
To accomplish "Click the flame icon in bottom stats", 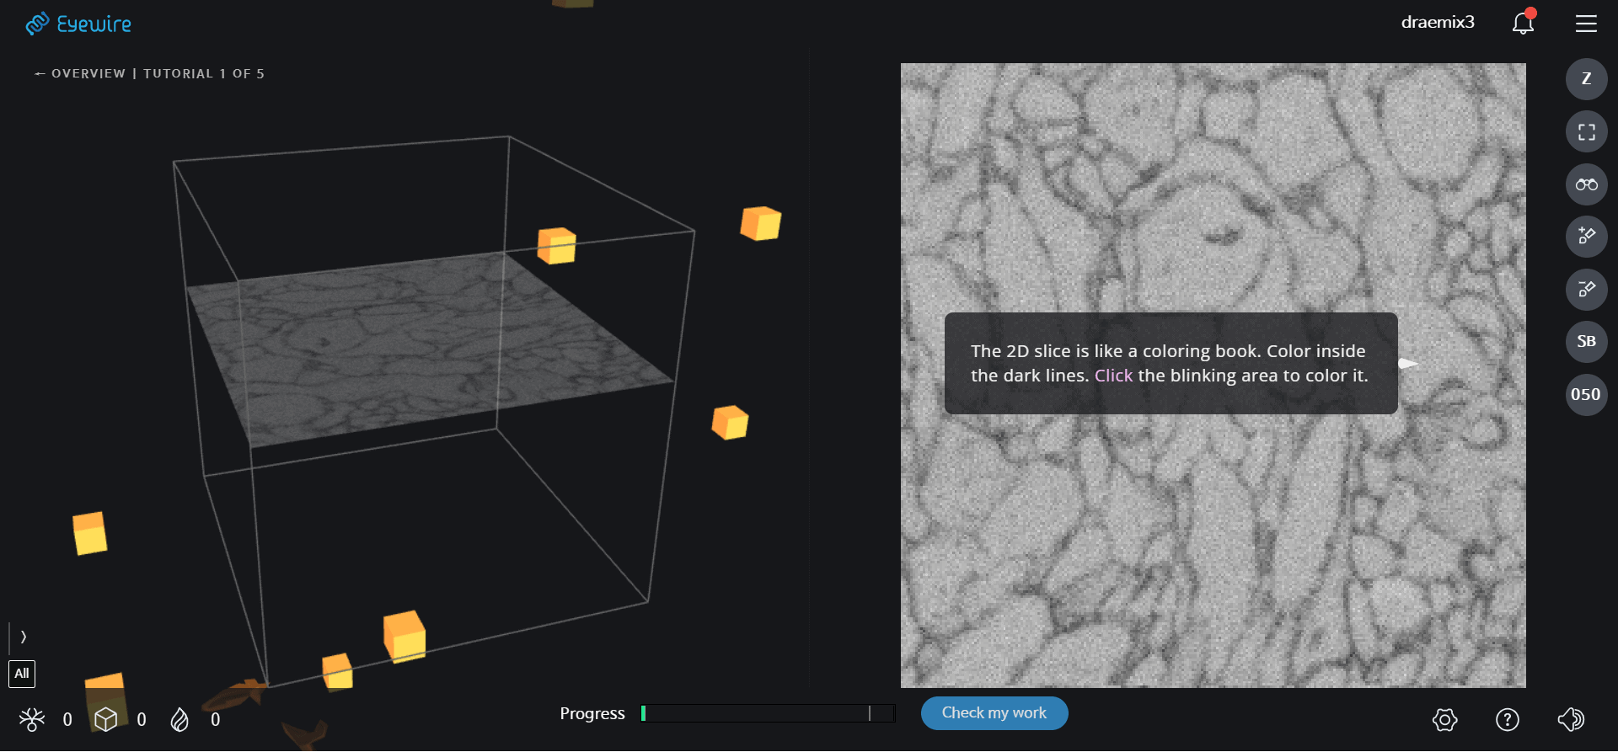I will (179, 719).
